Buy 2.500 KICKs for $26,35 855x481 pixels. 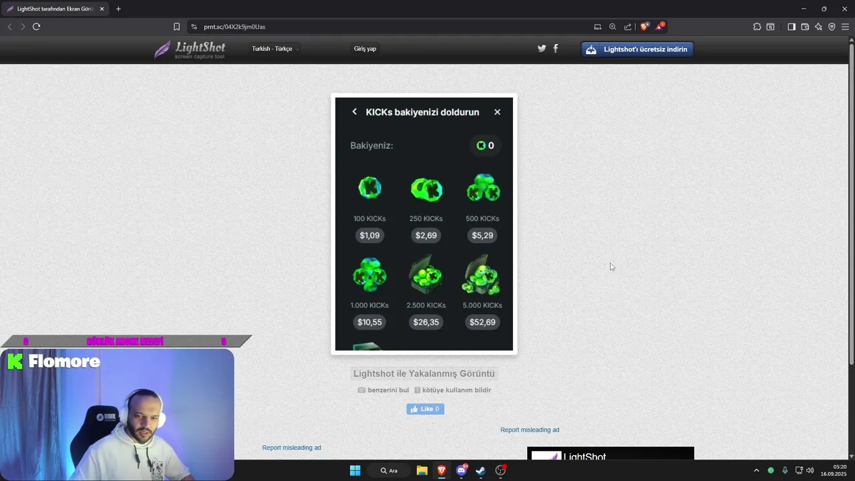coord(426,322)
